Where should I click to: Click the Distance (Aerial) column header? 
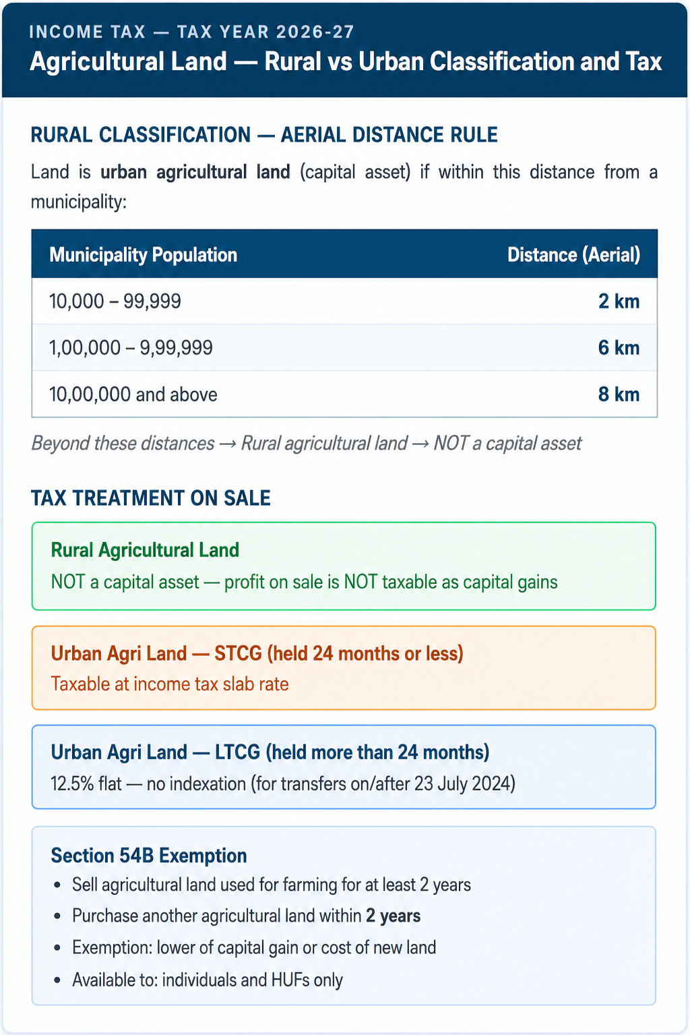tap(573, 255)
